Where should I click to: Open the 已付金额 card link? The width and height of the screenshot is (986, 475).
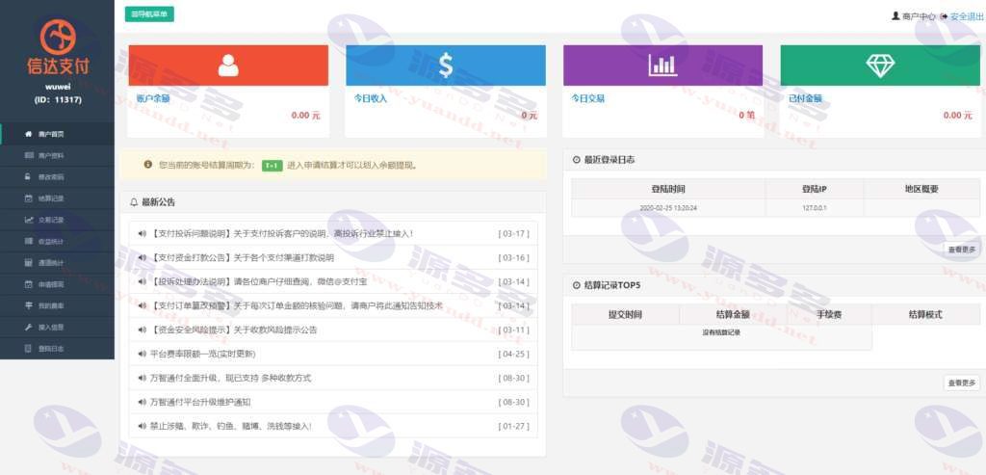[x=805, y=99]
